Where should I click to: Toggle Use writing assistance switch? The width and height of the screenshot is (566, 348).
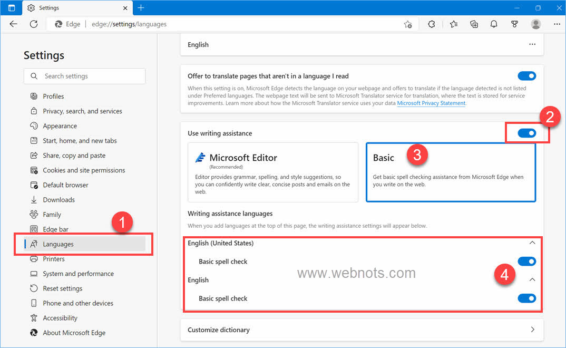point(526,133)
